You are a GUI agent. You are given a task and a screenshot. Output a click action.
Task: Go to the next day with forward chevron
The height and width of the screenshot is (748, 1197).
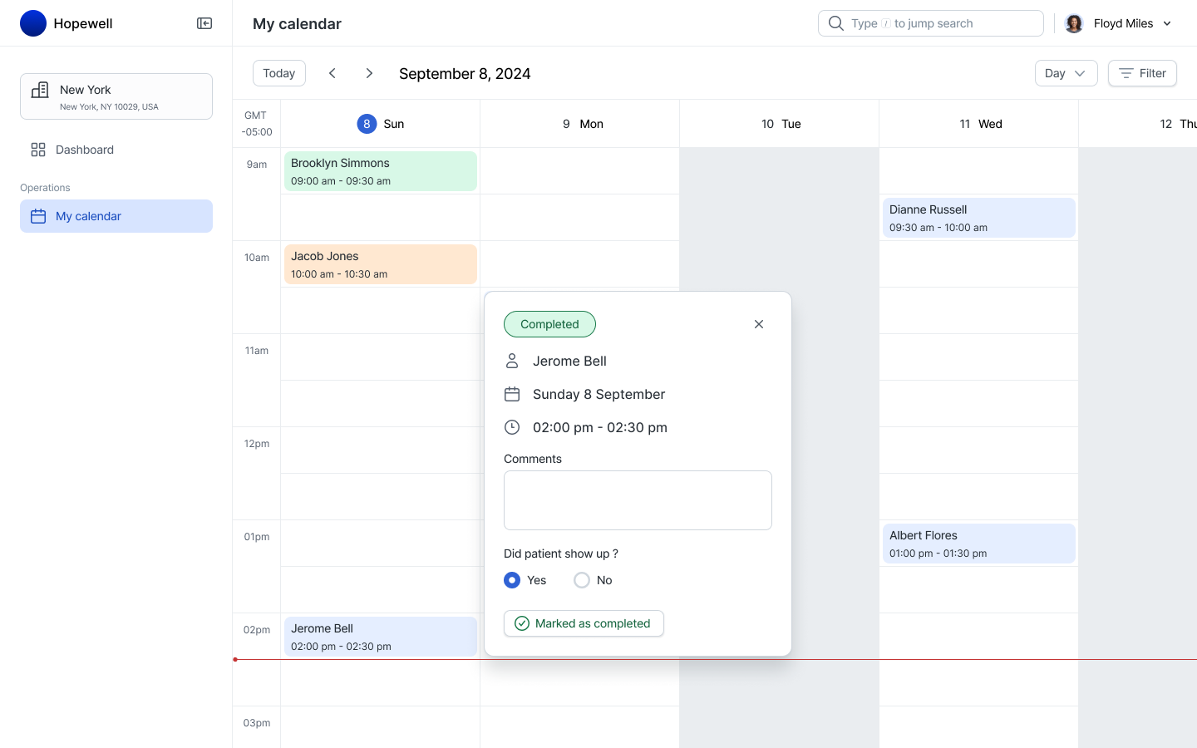[x=369, y=73]
